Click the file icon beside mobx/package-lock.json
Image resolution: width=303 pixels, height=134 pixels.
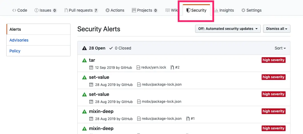139,101
